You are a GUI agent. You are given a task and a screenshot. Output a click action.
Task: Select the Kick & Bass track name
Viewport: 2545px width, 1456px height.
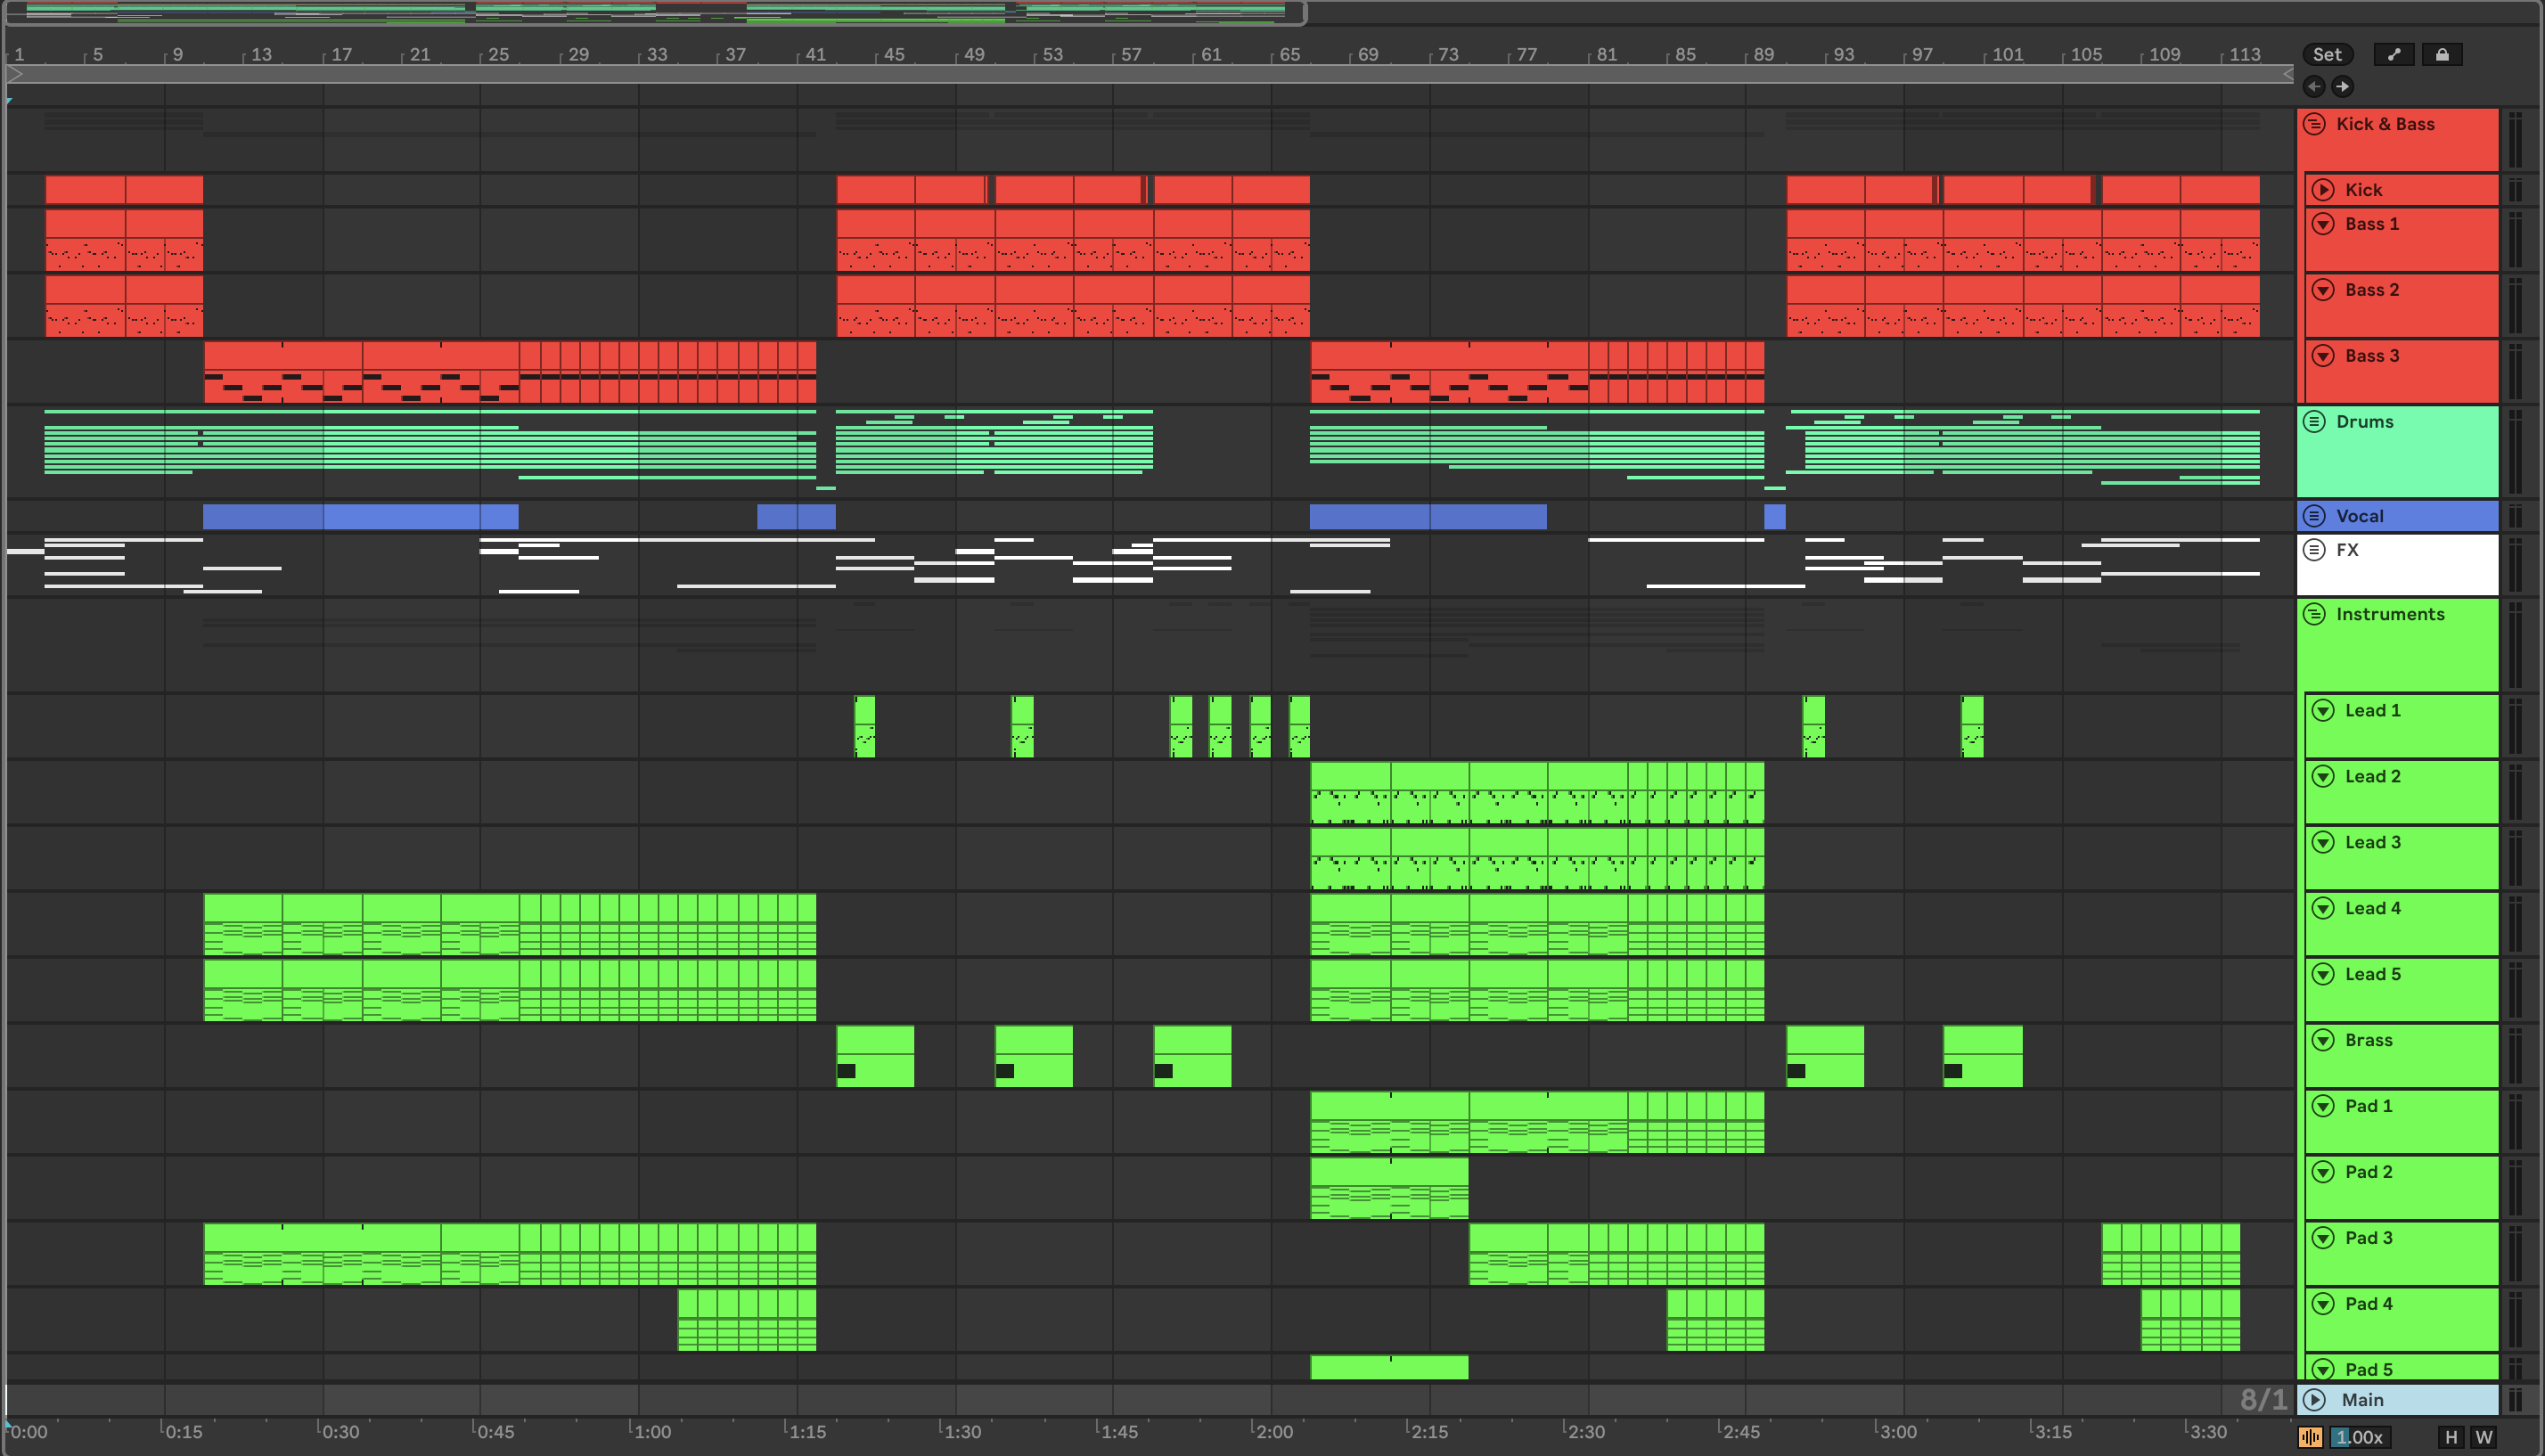2385,124
